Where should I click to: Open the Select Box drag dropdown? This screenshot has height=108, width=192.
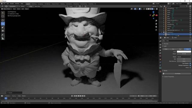[x=38, y=6]
